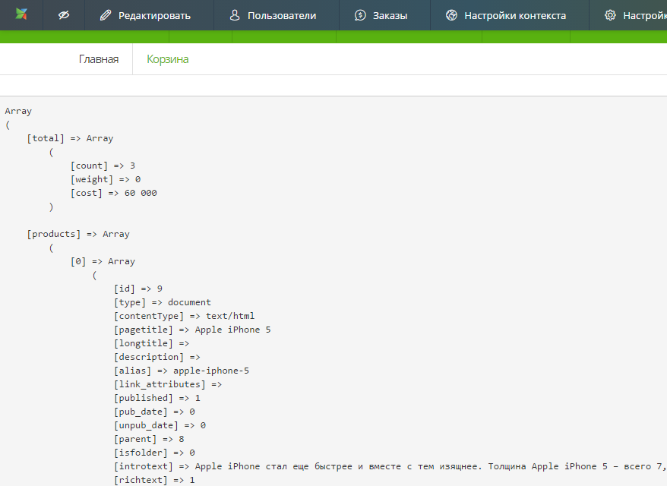The width and height of the screenshot is (667, 486).
Task: Click the dollar coin orders icon
Action: pyautogui.click(x=360, y=16)
